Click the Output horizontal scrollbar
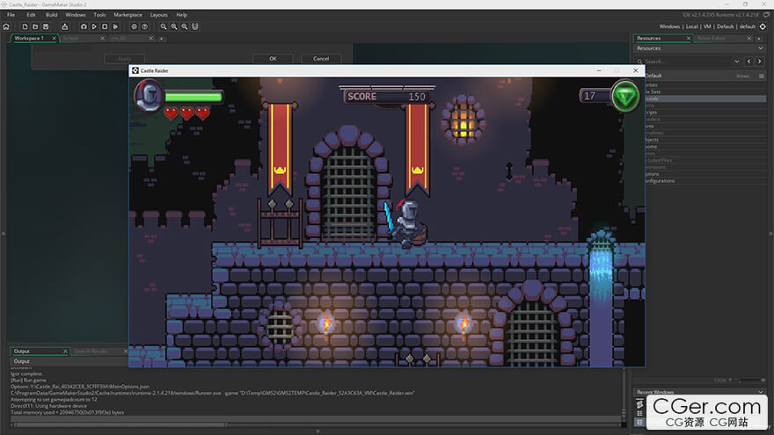Screen dimensions: 774x435 (120, 424)
